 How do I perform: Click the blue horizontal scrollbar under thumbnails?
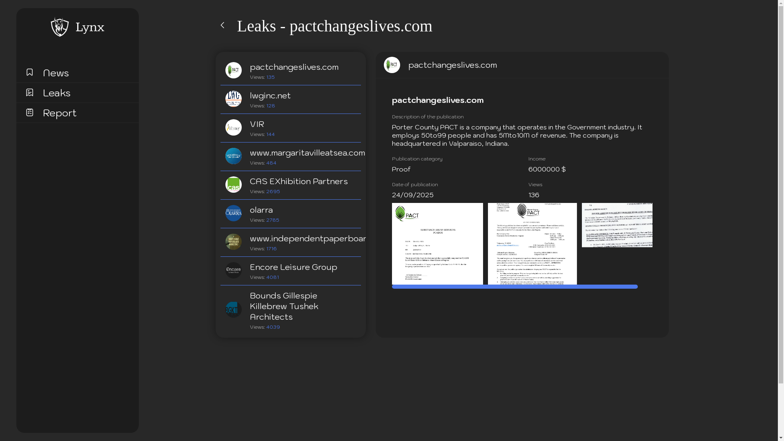pos(514,287)
